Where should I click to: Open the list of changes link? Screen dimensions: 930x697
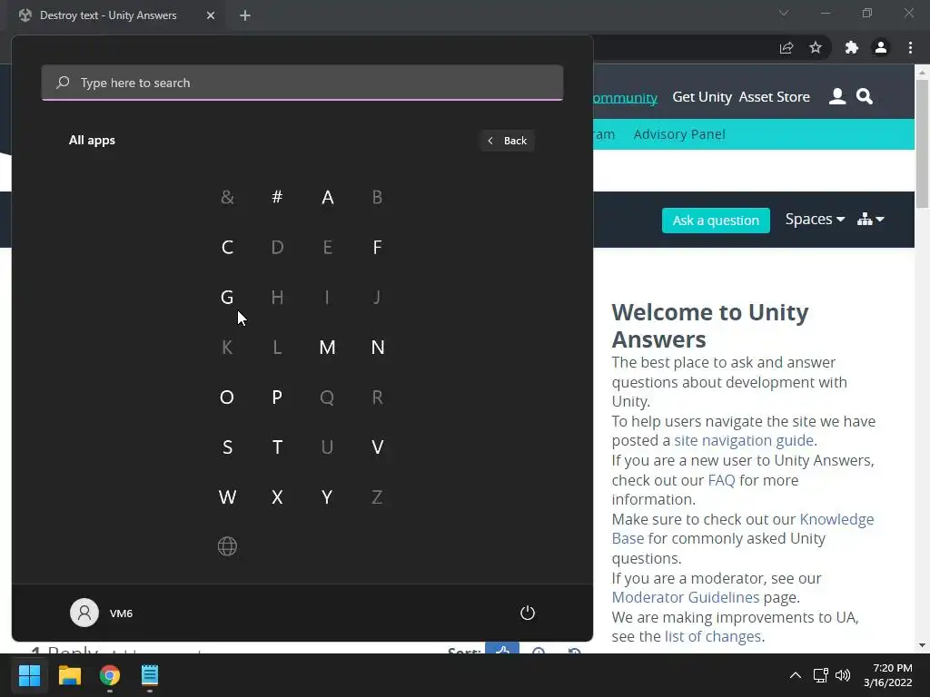(x=713, y=636)
